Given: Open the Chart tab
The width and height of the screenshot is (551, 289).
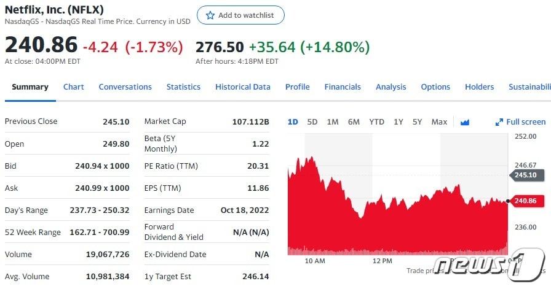Looking at the screenshot, I should [x=73, y=87].
